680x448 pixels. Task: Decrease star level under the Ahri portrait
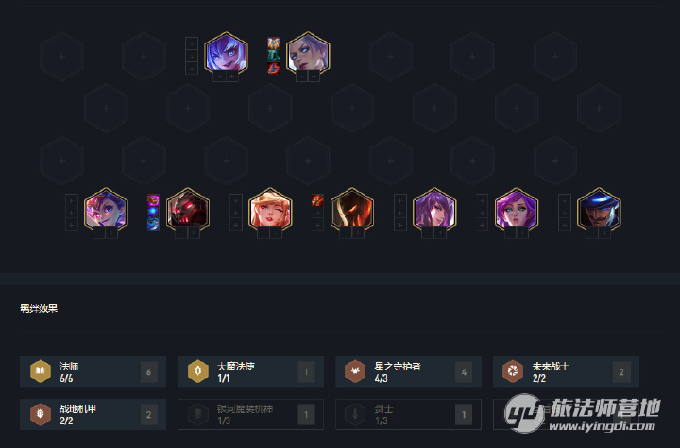(x=263, y=233)
